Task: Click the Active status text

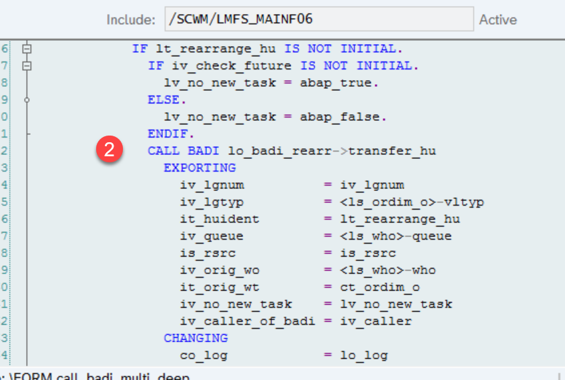Action: (x=498, y=19)
